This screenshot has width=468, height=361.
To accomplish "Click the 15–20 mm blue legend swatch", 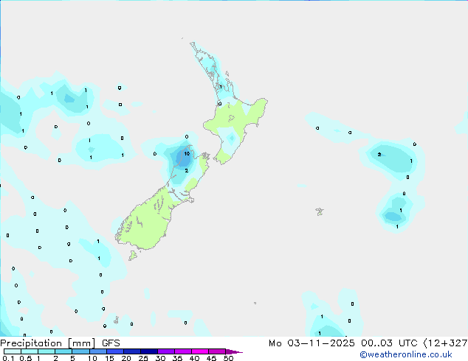I will click(114, 351).
